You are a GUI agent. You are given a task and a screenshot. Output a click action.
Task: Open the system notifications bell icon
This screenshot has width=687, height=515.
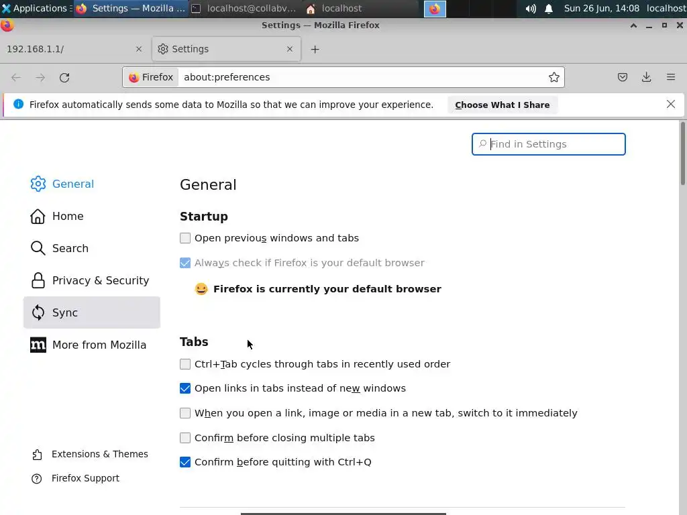(x=549, y=9)
